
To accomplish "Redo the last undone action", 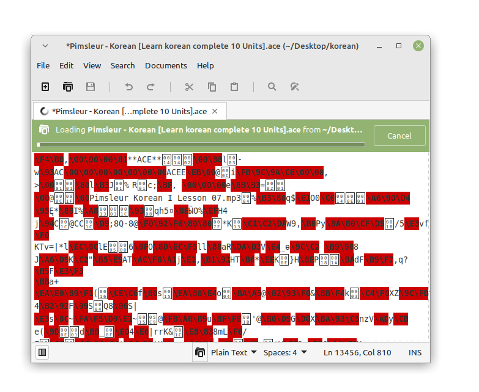I will click(150, 87).
